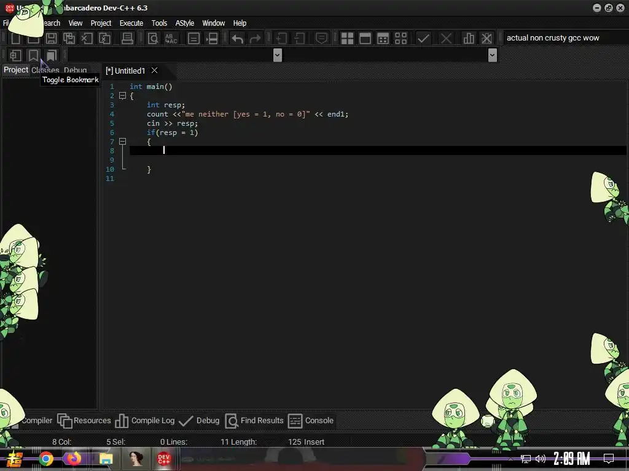Open the AStyle menu
629x471 pixels.
(184, 23)
